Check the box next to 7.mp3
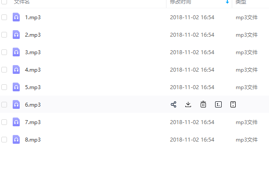269x180 pixels. pyautogui.click(x=4, y=122)
